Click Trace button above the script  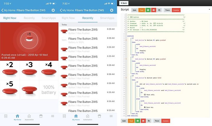(x=167, y=10)
